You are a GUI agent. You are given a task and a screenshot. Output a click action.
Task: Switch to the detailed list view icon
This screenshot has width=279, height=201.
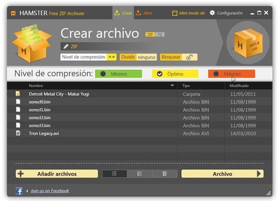[165, 174]
